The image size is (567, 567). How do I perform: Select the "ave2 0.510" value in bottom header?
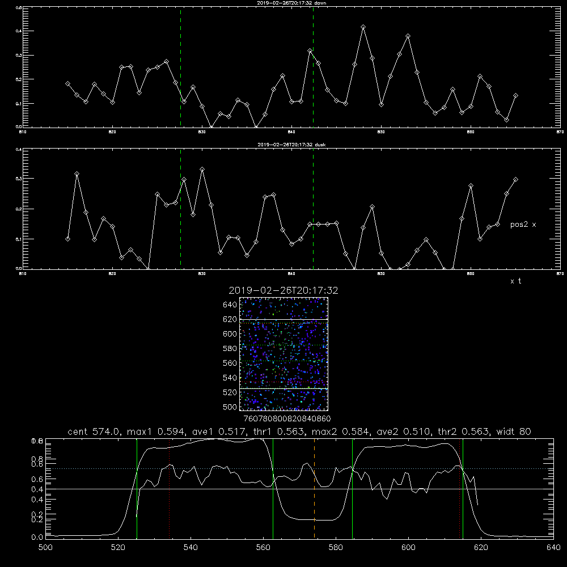403,431
